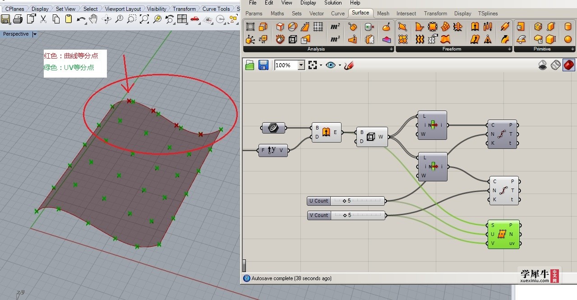Viewport: 577px width, 300px height.
Task: Click the Grasshopper canvas left scrollbar handle
Action: coord(245,265)
